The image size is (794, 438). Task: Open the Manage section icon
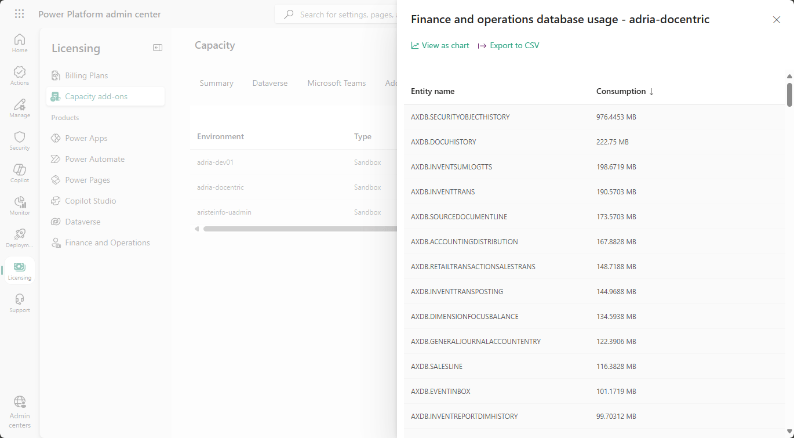tap(20, 108)
